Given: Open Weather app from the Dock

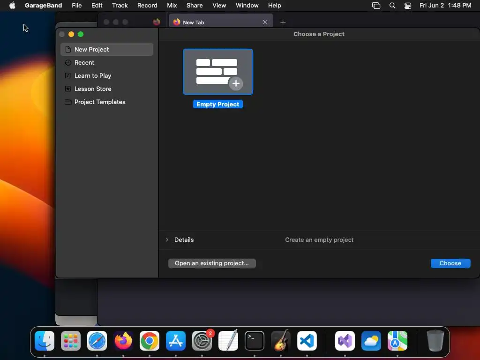Looking at the screenshot, I should [371, 341].
